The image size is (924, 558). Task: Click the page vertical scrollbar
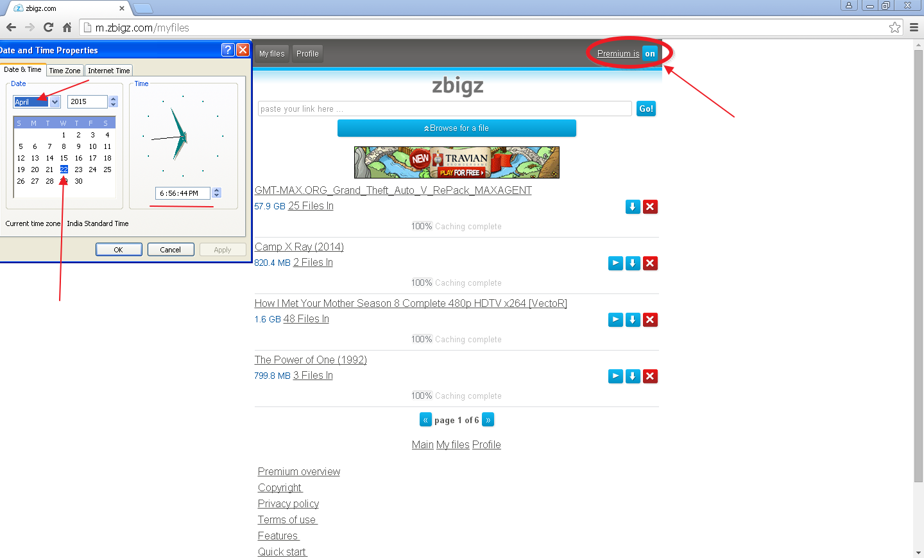click(919, 266)
